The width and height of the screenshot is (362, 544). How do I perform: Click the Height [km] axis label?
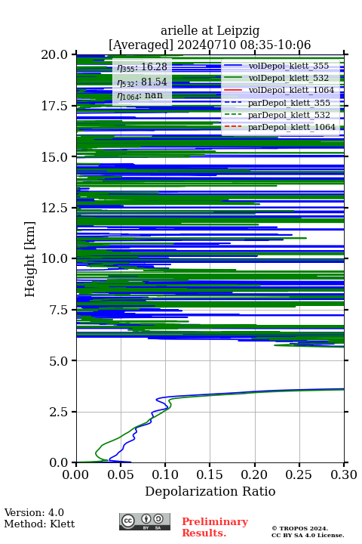(30, 259)
